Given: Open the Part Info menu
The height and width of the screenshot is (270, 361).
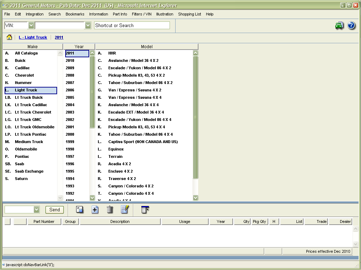Looking at the screenshot, I should click(x=120, y=14).
